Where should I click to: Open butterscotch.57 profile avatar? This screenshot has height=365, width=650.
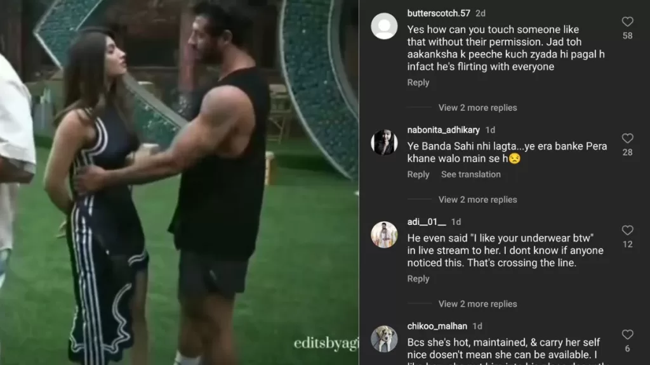click(384, 26)
